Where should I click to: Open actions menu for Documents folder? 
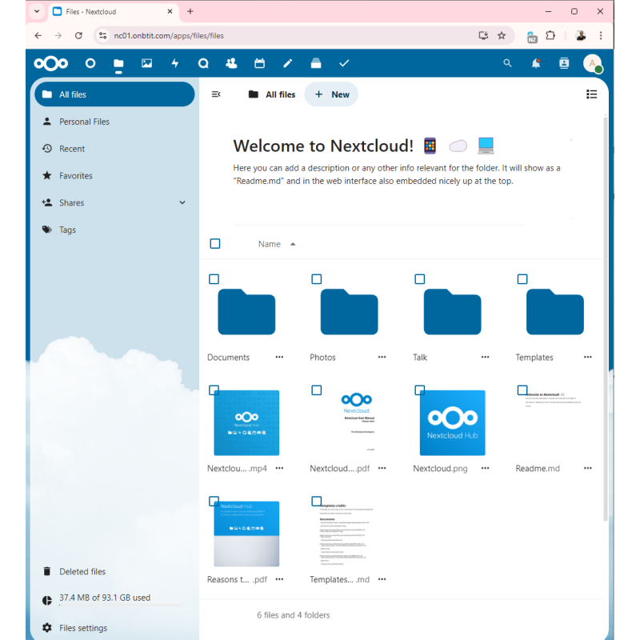[x=279, y=357]
